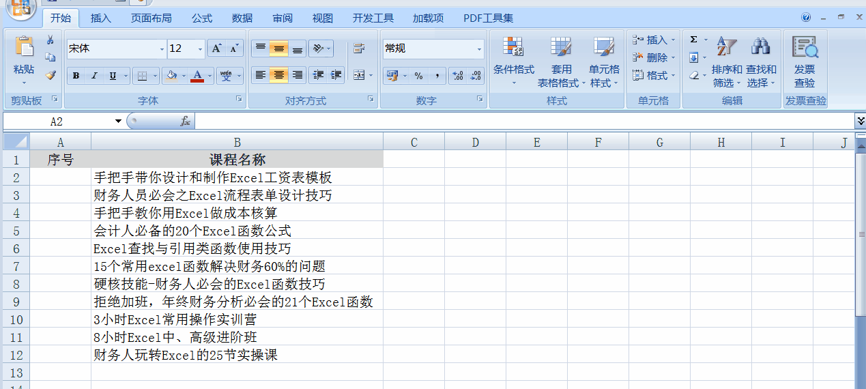This screenshot has width=866, height=389.
Task: Align text right
Action: 298,75
